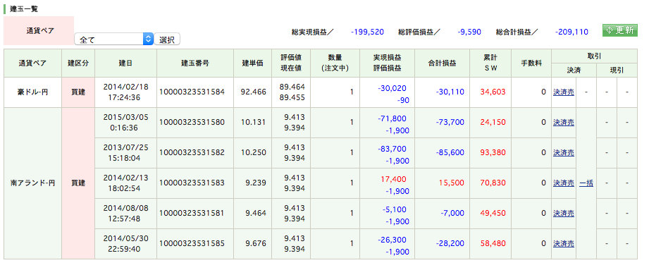649x270 pixels.
Task: Click the 総評価損益 value -9,590
Action: 469,32
